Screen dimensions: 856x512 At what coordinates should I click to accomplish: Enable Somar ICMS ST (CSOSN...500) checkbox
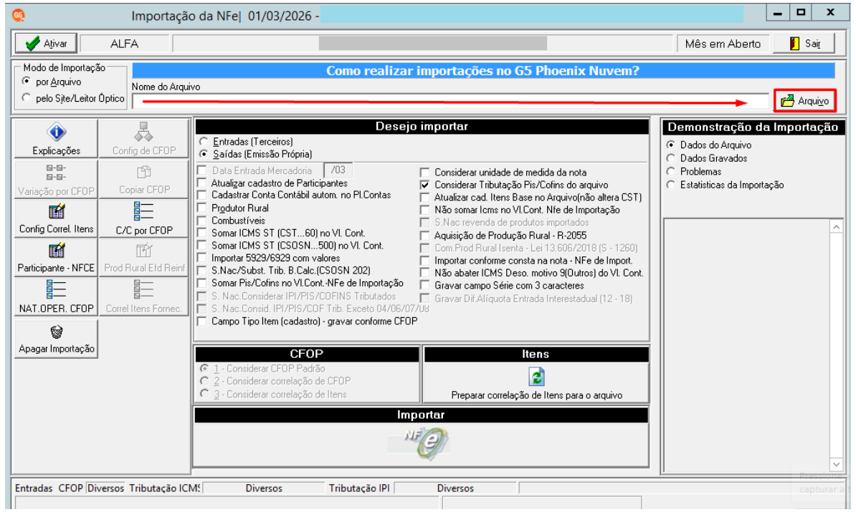coord(202,246)
